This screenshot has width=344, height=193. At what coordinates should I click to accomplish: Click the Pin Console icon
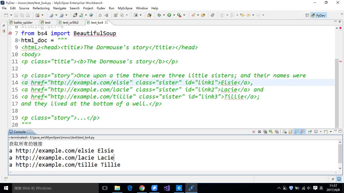pos(310,132)
